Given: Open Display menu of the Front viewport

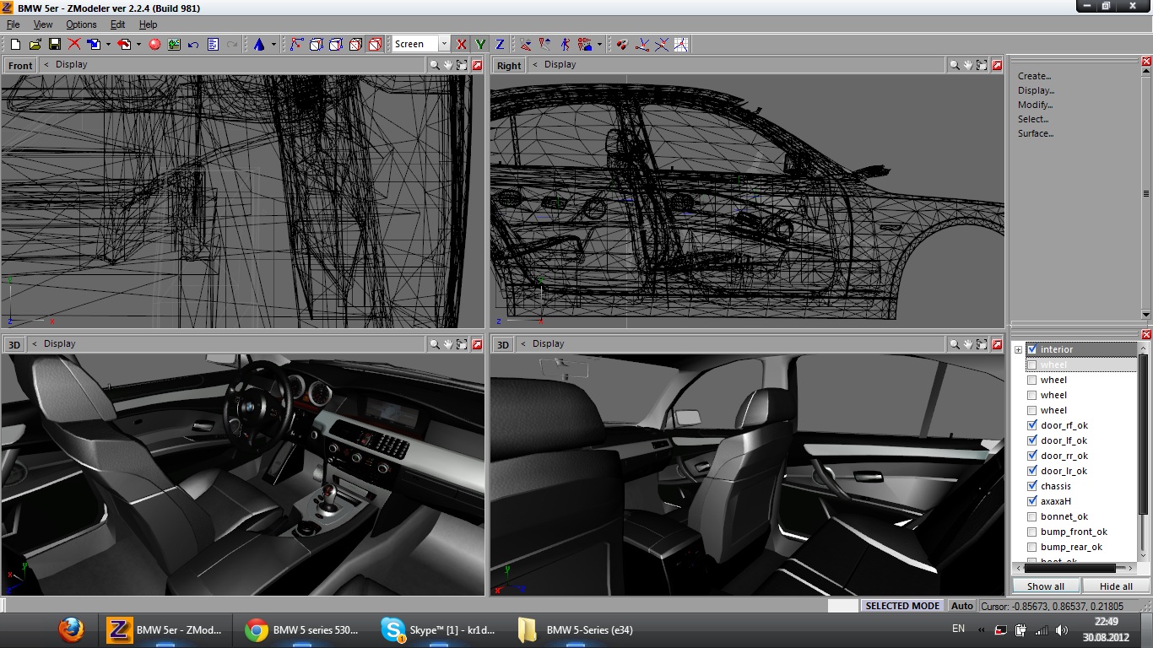Looking at the screenshot, I should tap(71, 64).
